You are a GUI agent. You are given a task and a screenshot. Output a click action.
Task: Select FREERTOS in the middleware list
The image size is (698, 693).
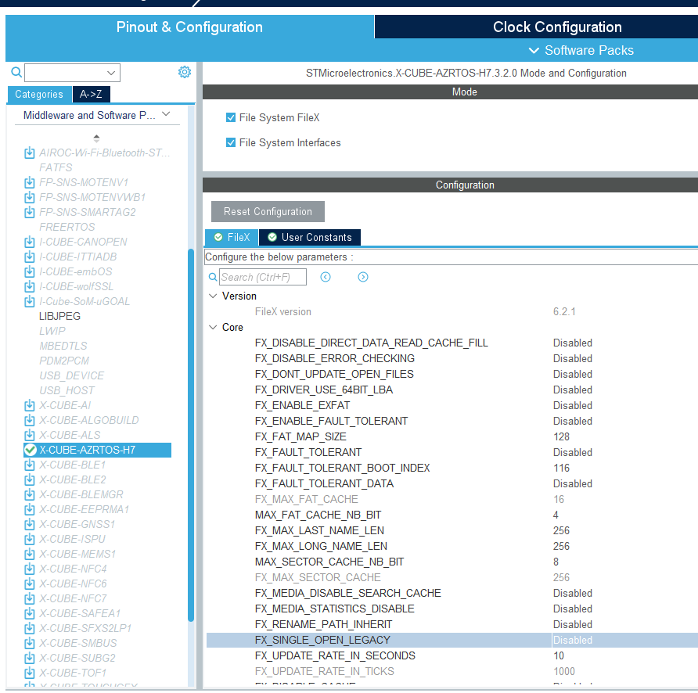(x=67, y=227)
